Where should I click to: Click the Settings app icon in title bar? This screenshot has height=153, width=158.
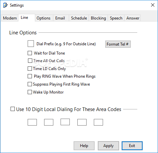(x=5, y=5)
